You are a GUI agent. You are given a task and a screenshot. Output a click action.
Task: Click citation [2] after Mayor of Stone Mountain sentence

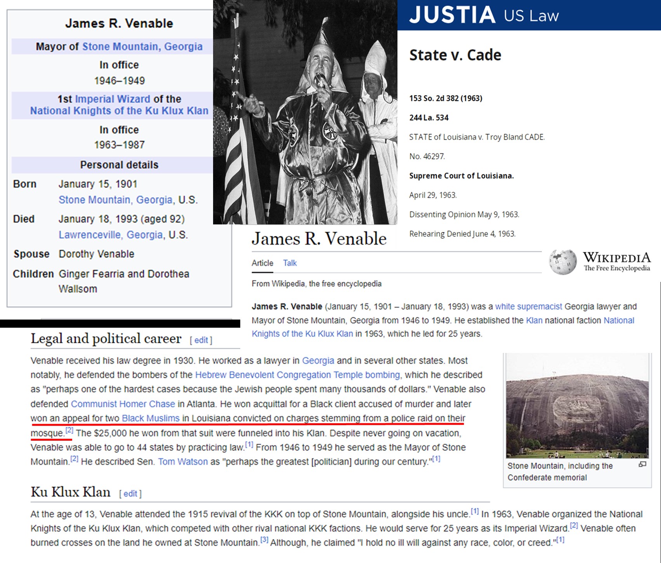pyautogui.click(x=74, y=459)
